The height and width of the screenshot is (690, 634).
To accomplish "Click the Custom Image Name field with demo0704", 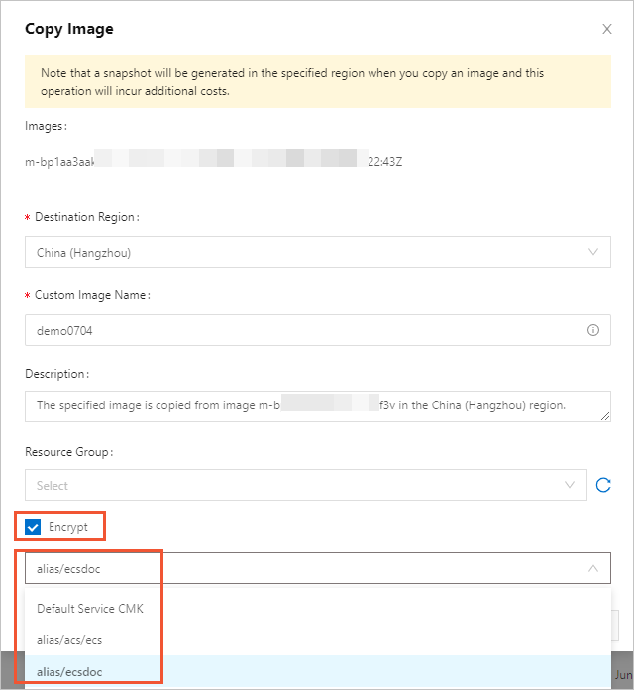I will 297,330.
